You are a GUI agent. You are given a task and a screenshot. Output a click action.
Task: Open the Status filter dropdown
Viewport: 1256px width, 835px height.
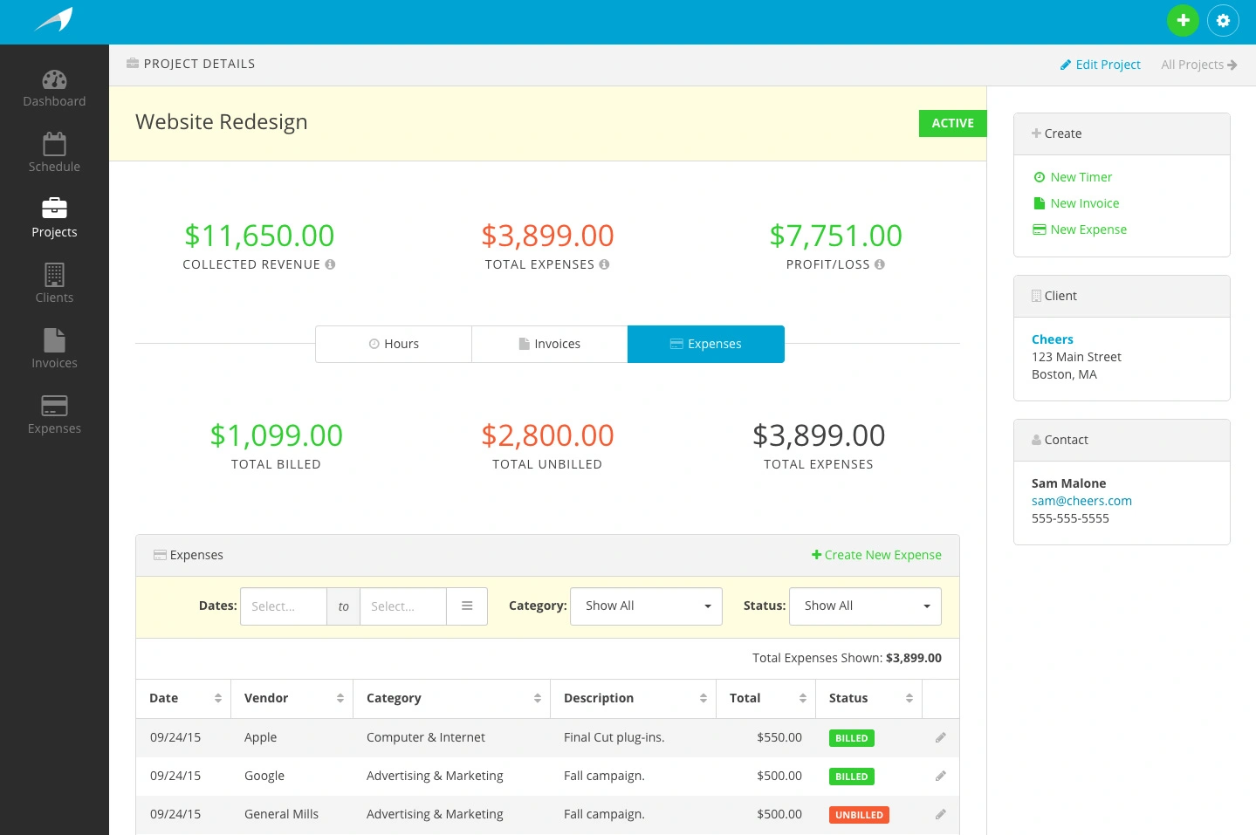tap(864, 606)
